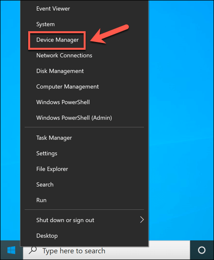Open Task Manager
The height and width of the screenshot is (260, 214).
pyautogui.click(x=84, y=138)
